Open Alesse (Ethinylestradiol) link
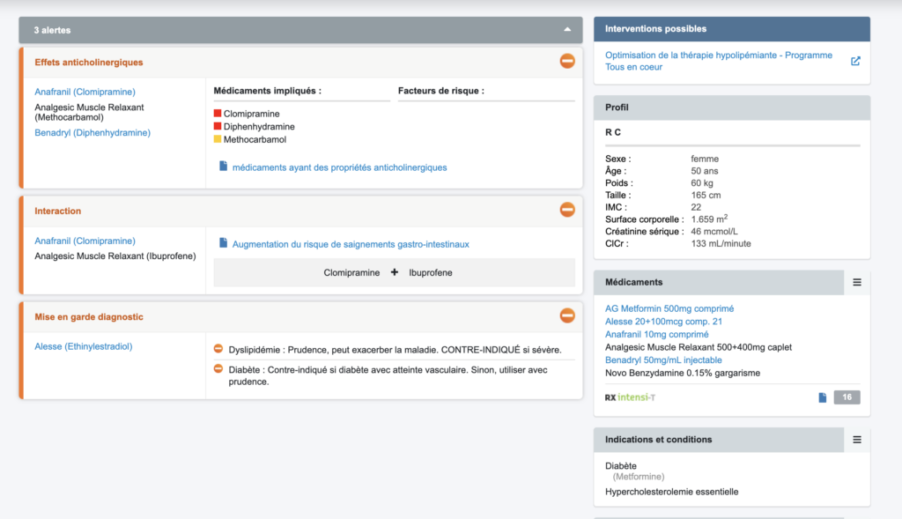The image size is (902, 519). click(84, 346)
